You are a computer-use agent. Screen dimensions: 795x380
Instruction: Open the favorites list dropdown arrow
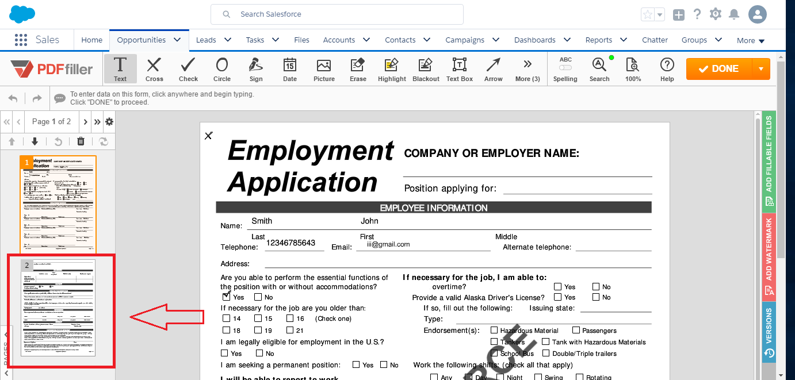(660, 15)
